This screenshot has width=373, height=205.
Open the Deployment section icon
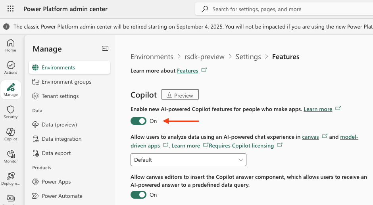click(11, 178)
